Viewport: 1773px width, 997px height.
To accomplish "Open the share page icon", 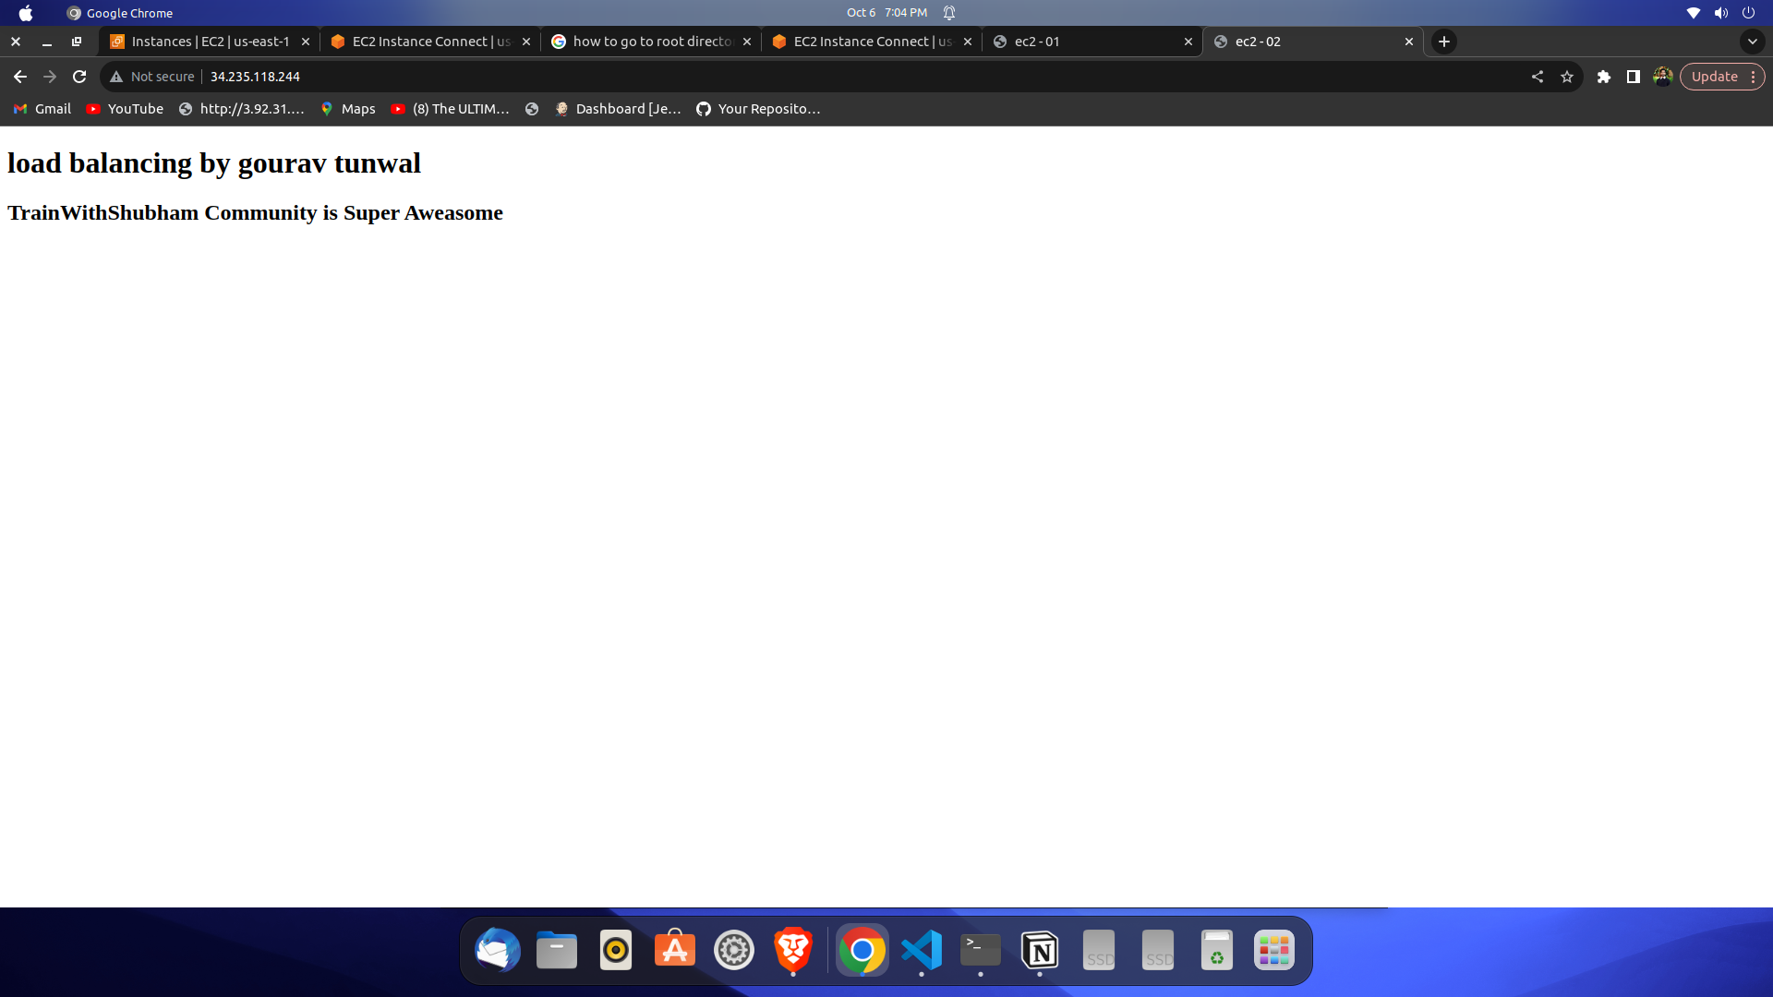I will pos(1538,77).
